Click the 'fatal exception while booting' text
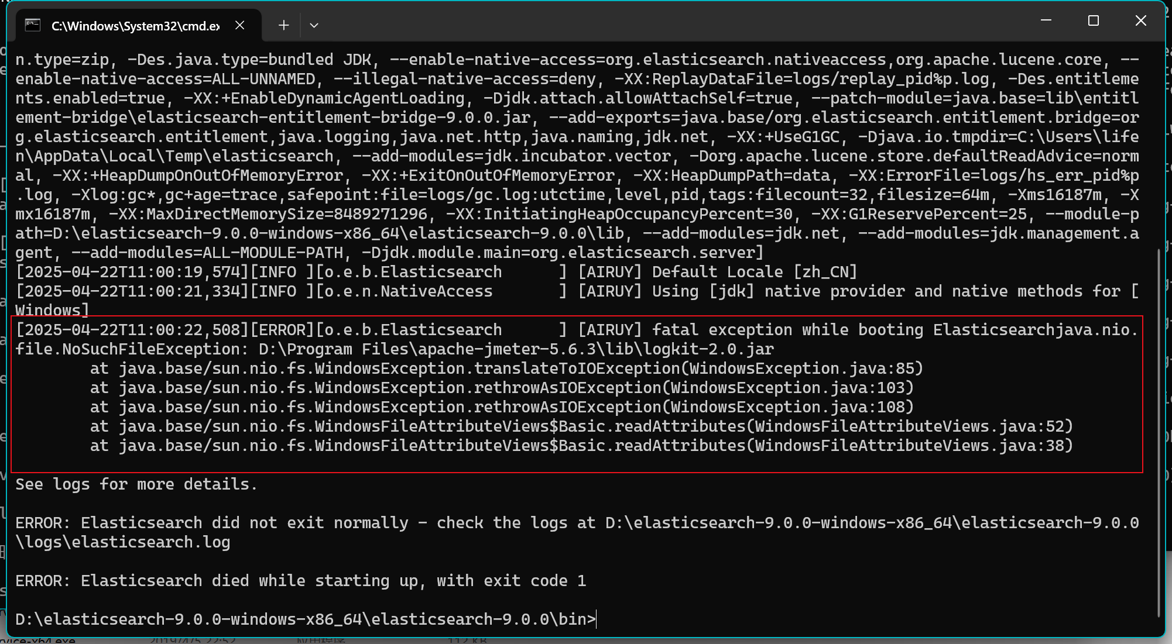The width and height of the screenshot is (1172, 644). pos(787,330)
